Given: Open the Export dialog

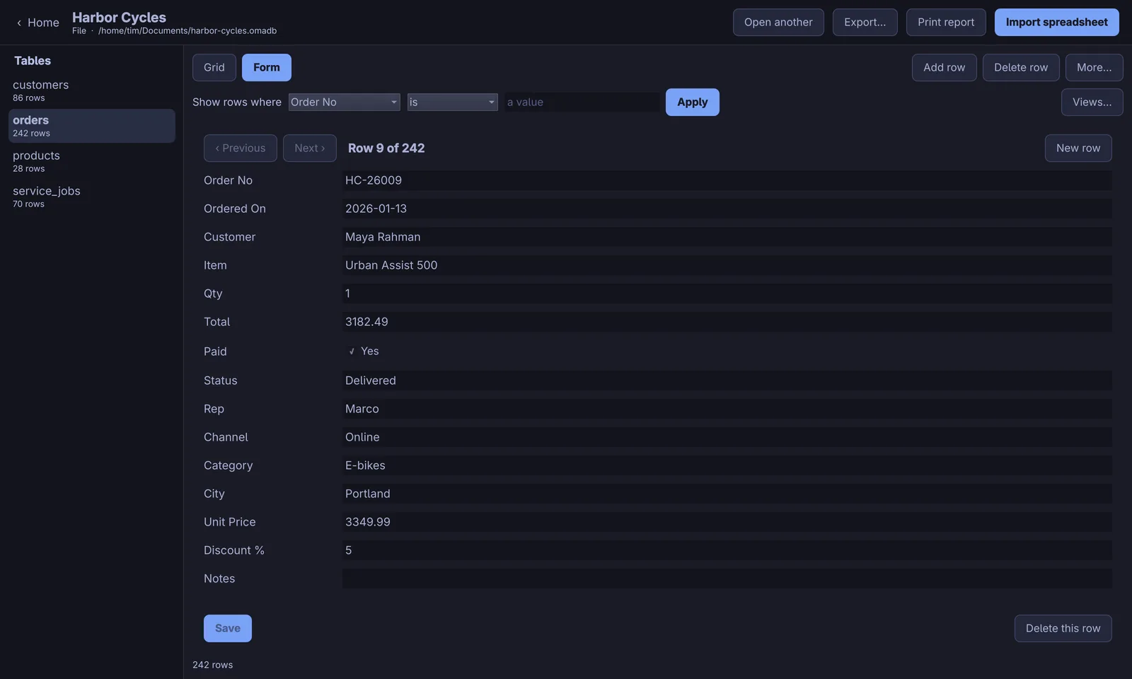Looking at the screenshot, I should (x=865, y=23).
